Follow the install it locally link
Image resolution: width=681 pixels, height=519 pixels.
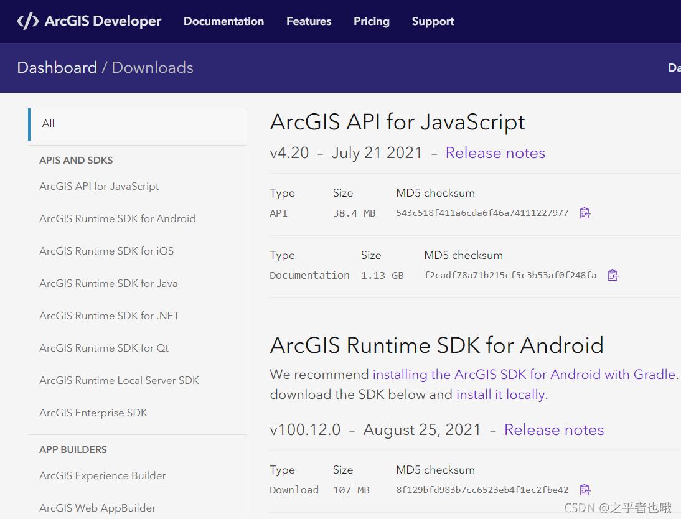pyautogui.click(x=500, y=395)
